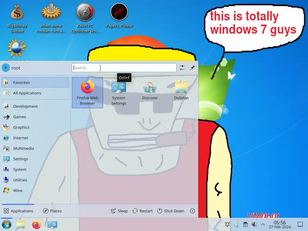This screenshot has width=308, height=231.
Task: Open Papers, Please desktop icon
Action: point(119,16)
